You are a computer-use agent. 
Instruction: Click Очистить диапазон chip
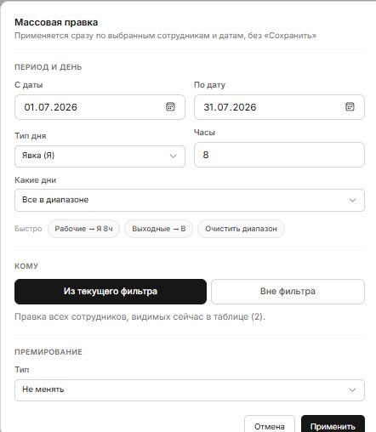pyautogui.click(x=241, y=229)
